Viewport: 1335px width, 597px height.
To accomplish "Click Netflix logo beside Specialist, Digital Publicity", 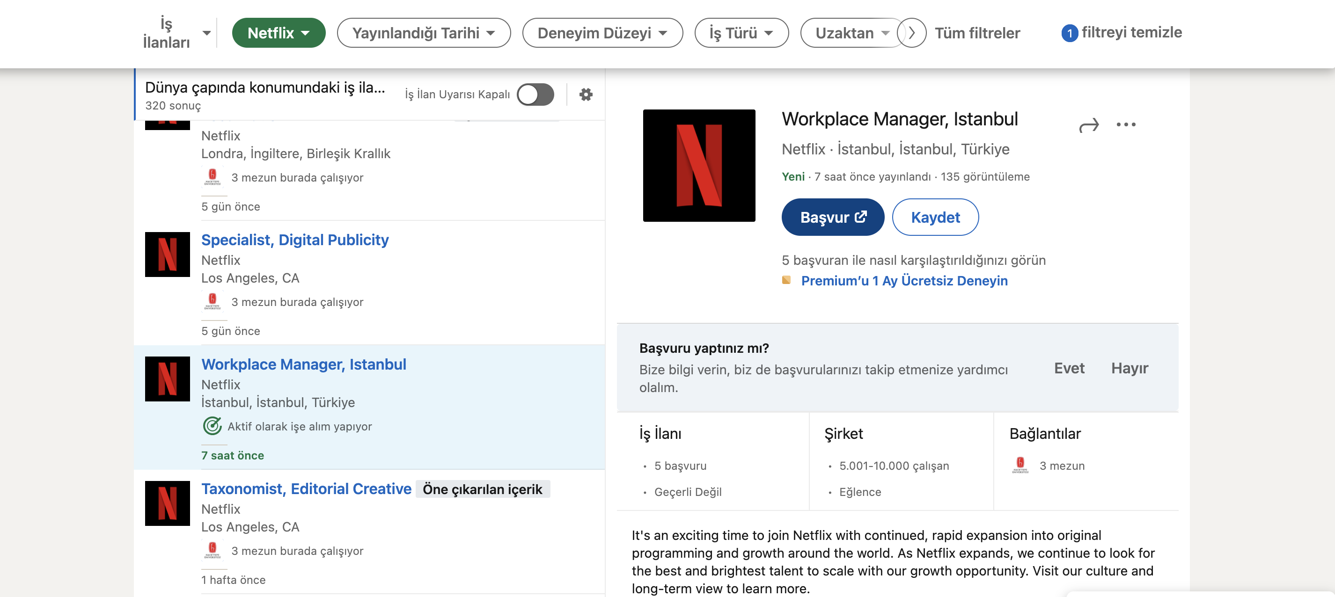I will (168, 254).
